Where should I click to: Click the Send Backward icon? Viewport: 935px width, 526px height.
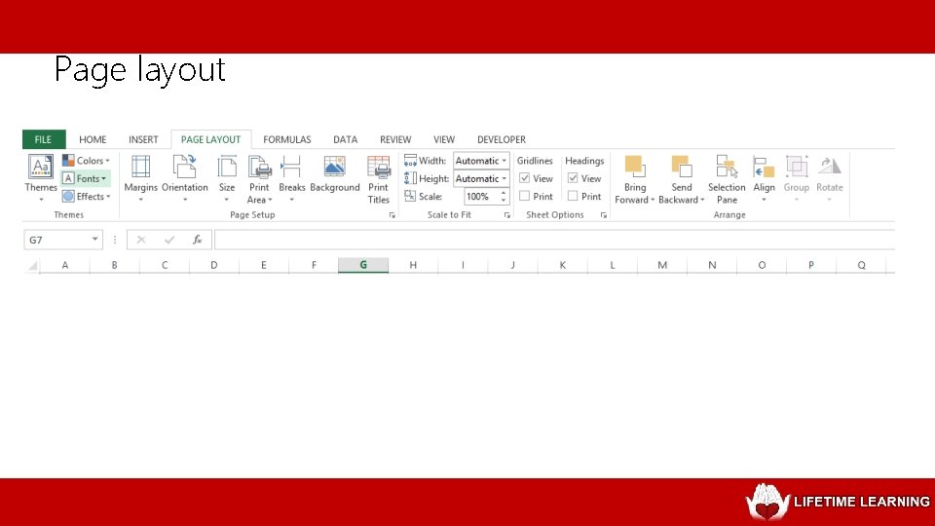point(682,167)
